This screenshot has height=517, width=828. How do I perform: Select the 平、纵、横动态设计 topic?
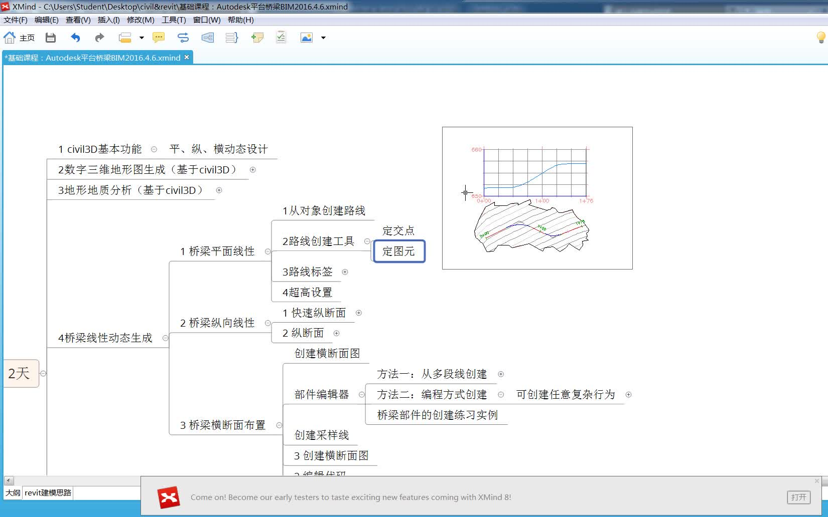tap(219, 149)
